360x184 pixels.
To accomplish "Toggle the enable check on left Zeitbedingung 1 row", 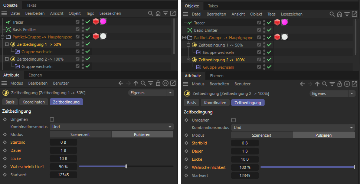I will tap(88, 44).
